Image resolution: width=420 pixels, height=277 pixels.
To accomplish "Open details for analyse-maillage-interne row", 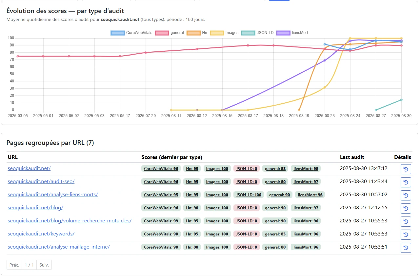I will pyautogui.click(x=406, y=248).
